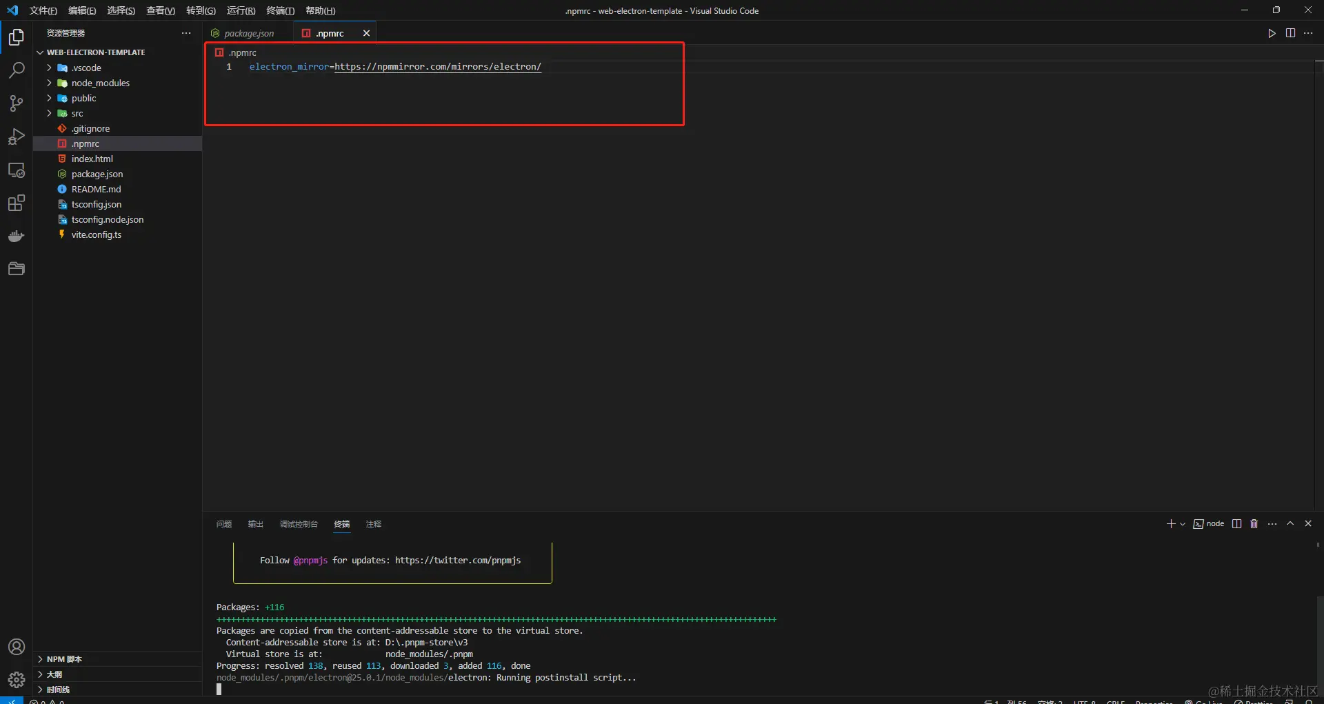Open the Explorer view in activity bar

tap(17, 37)
